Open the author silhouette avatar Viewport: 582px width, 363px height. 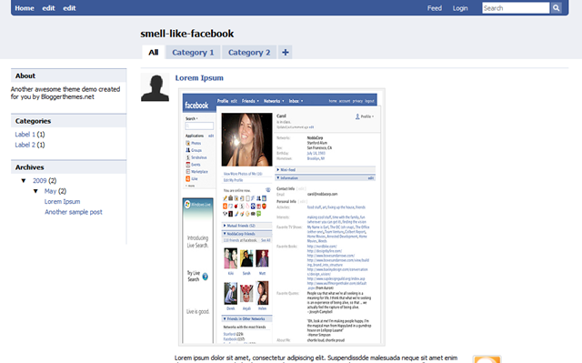pyautogui.click(x=155, y=87)
